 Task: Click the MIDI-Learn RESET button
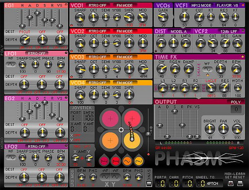tap(240, 183)
